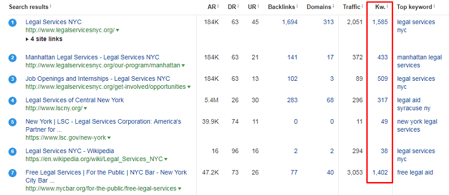
Task: Expand the 4 site links disclosure triangle
Action: 27,39
